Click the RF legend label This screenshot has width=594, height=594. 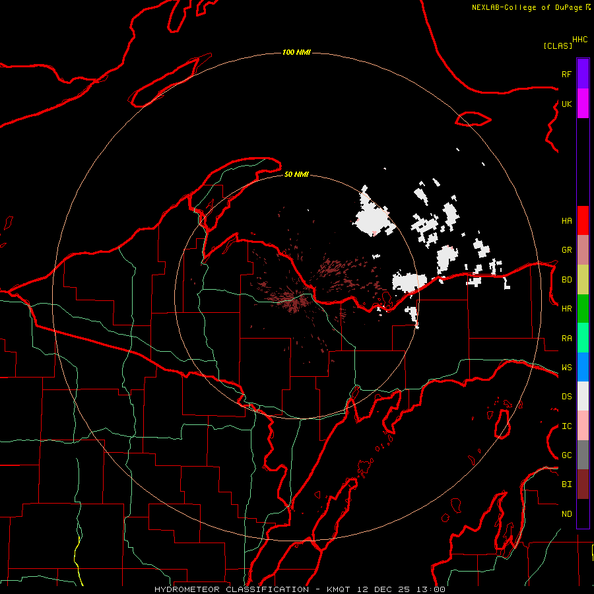[x=566, y=74]
